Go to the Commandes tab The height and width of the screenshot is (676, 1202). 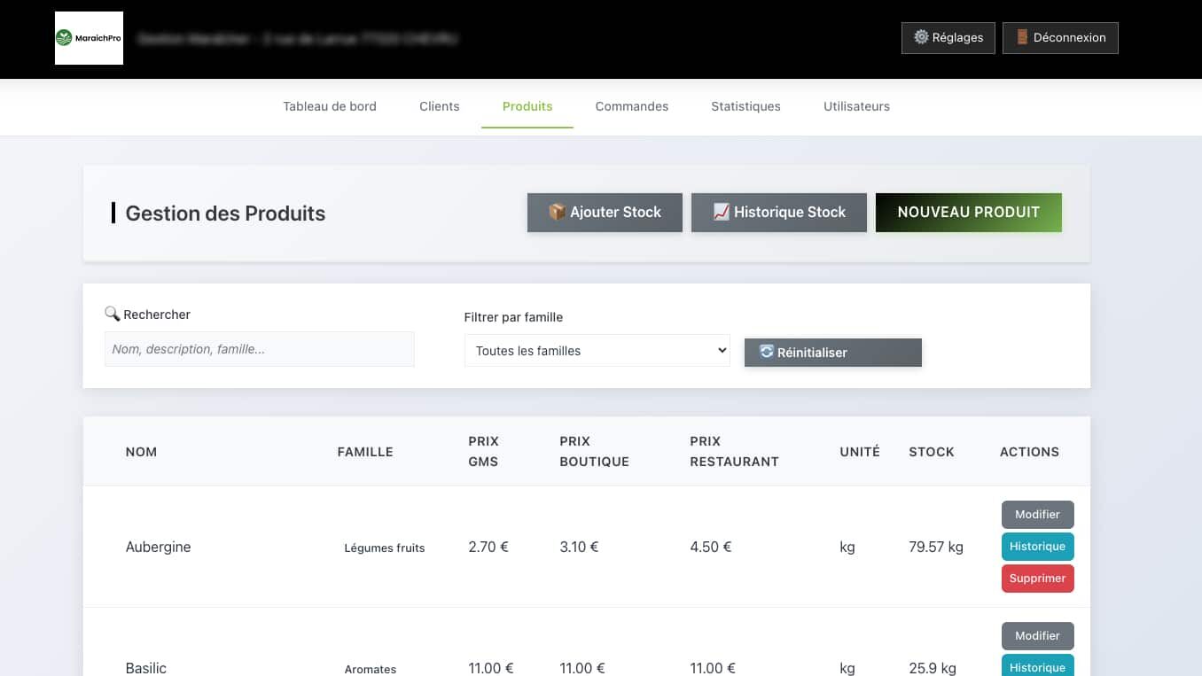point(631,106)
